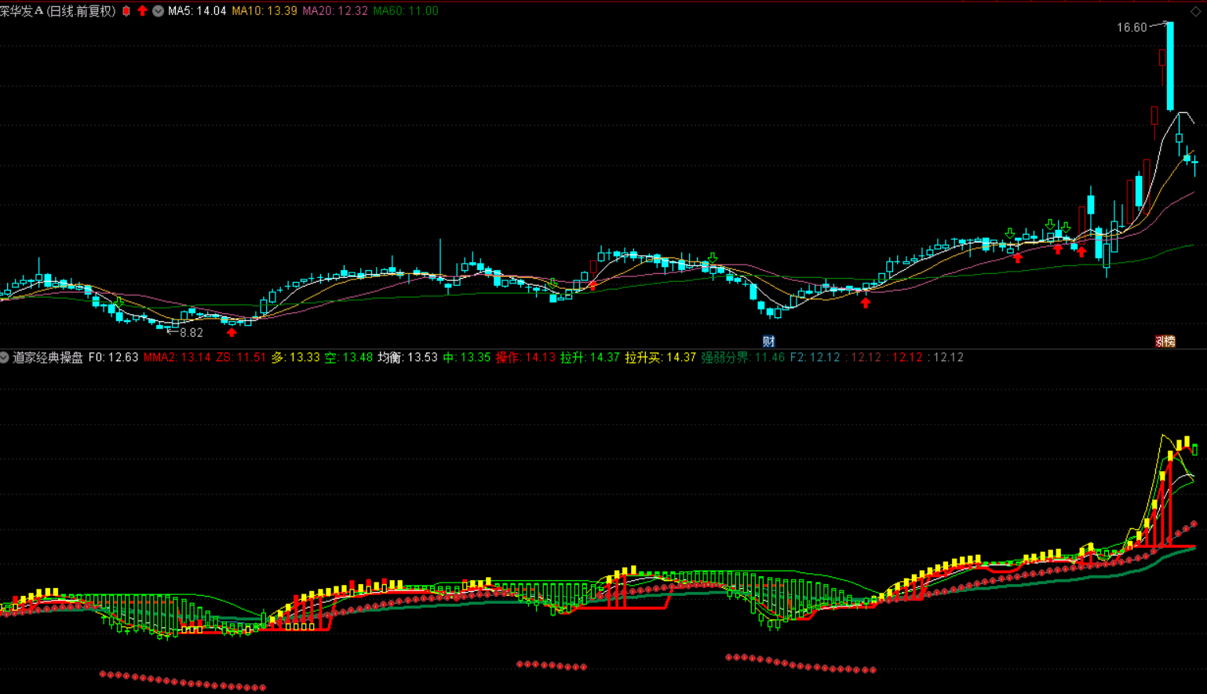Click the 中: 13.35 value label
The height and width of the screenshot is (694, 1207).
467,357
